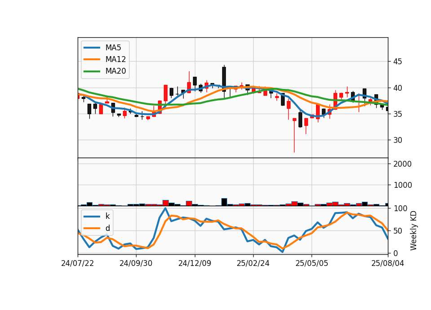This screenshot has width=431, height=310.
Task: Click the k legend label in KD panel
Action: (x=107, y=216)
